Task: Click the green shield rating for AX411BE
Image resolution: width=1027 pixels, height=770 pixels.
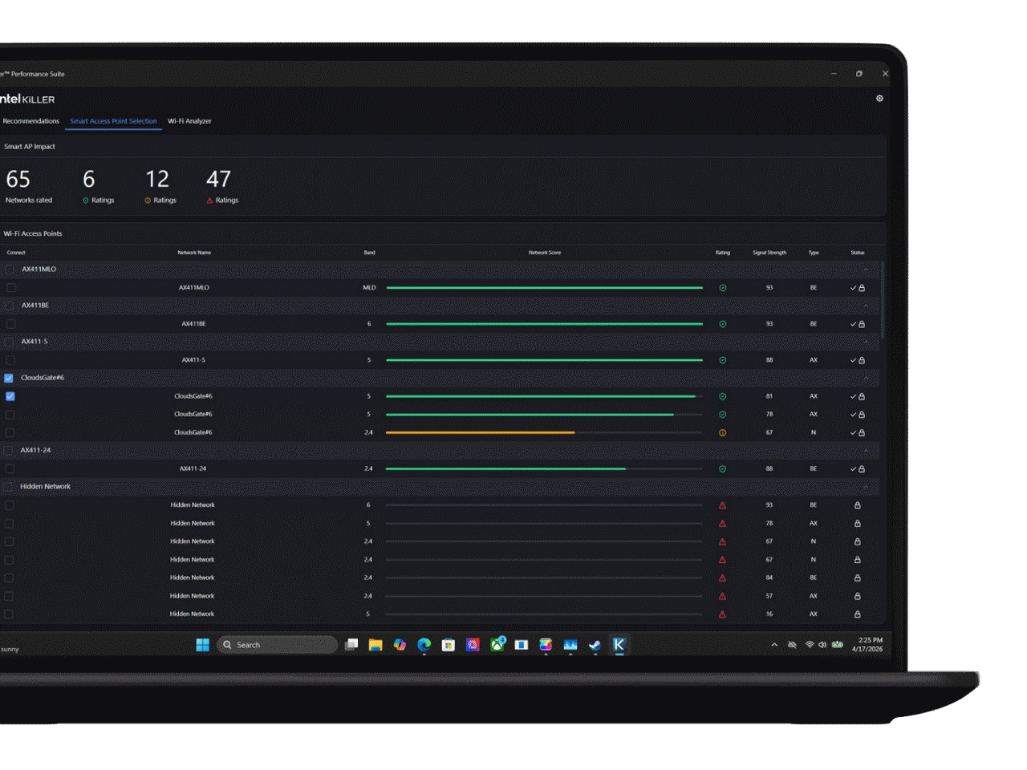Action: click(x=722, y=324)
